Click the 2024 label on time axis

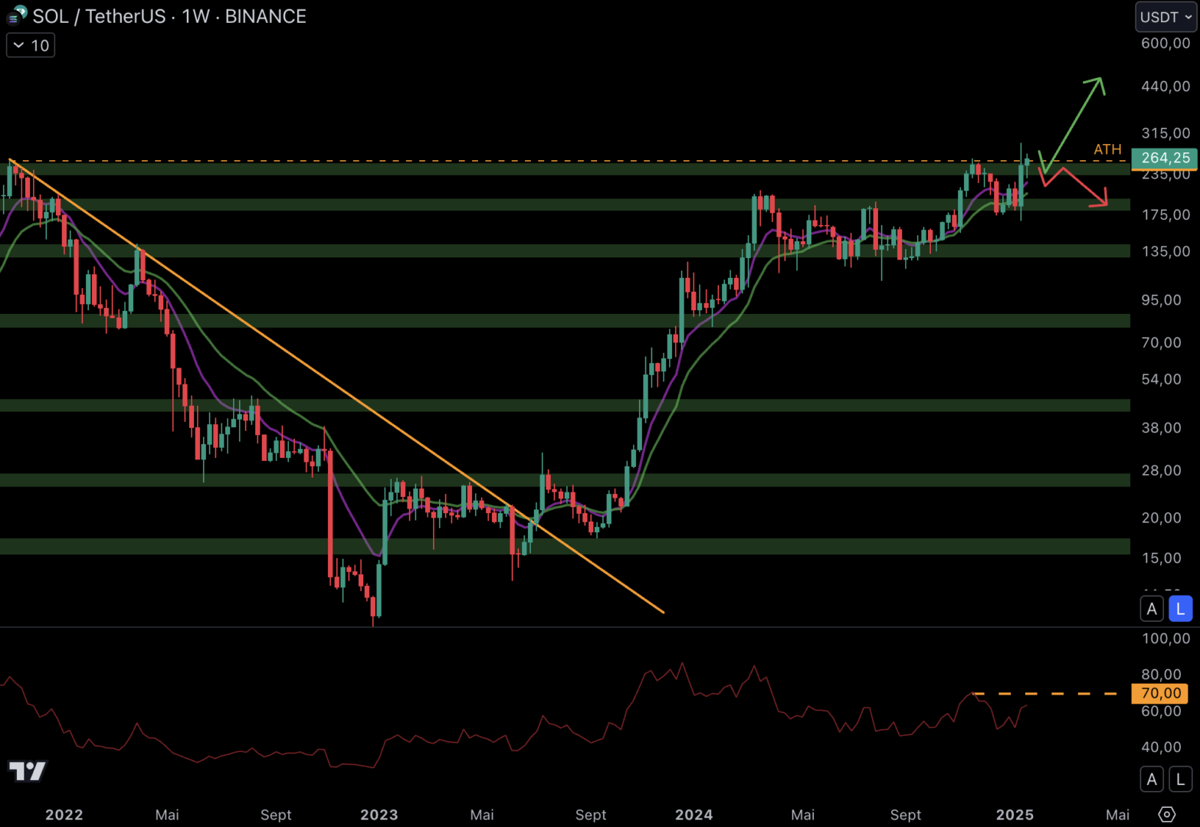tap(693, 815)
